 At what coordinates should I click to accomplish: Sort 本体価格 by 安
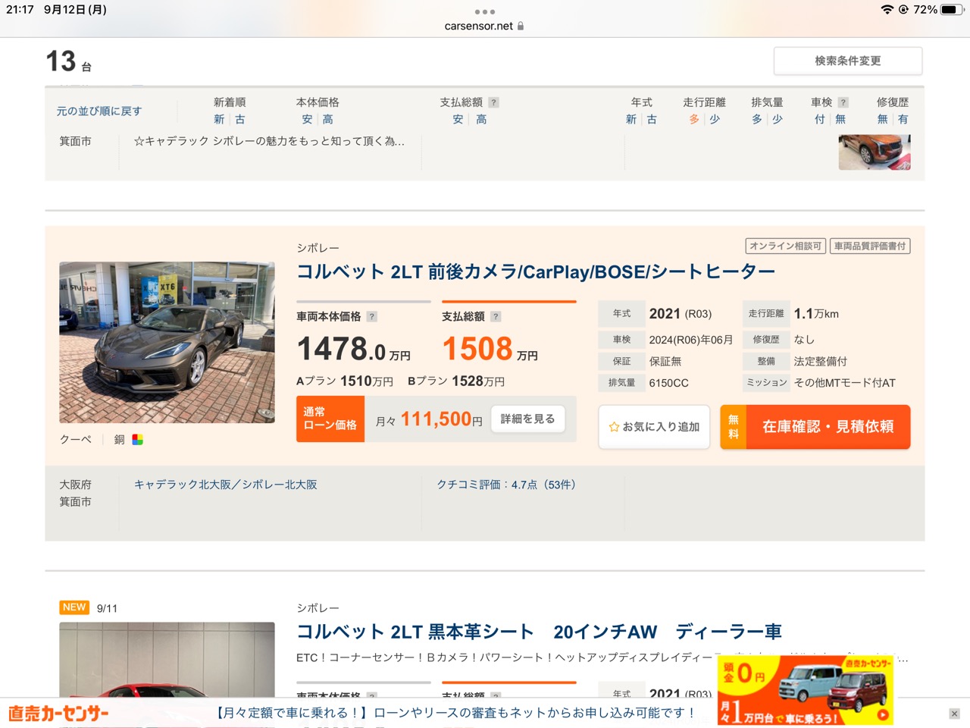coord(307,119)
